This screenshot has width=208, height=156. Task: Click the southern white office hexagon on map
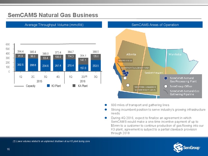pos(128,85)
